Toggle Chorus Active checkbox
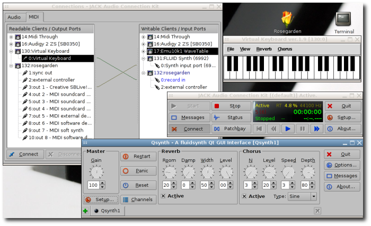The image size is (371, 226). (253, 196)
